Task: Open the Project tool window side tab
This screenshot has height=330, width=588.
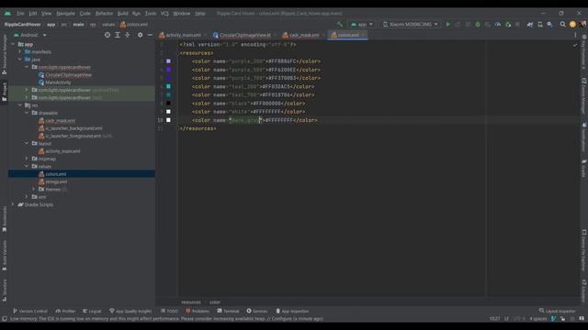Action: pyautogui.click(x=4, y=92)
